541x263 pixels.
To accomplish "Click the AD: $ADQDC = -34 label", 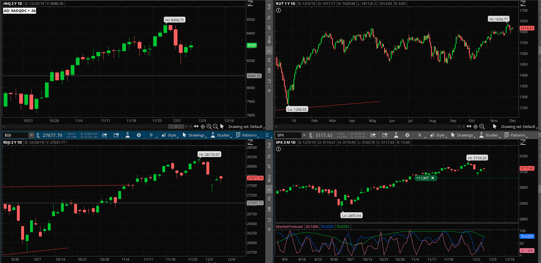I will click(x=20, y=11).
